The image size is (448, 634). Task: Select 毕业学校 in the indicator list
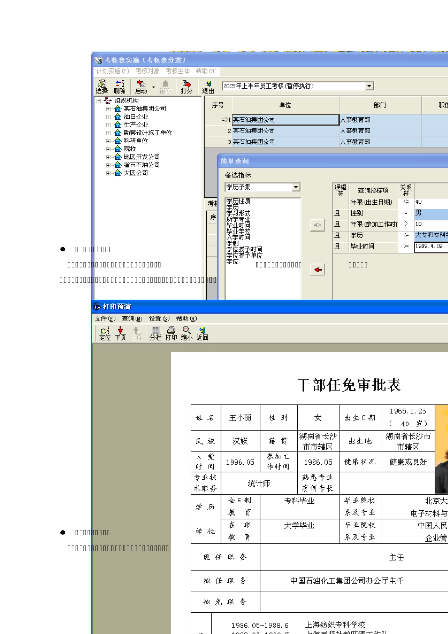click(238, 231)
